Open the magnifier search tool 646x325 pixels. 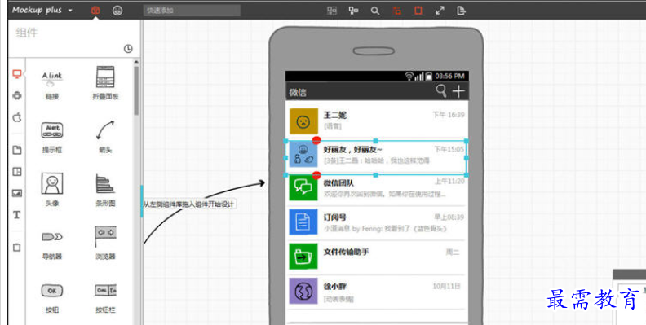pyautogui.click(x=375, y=11)
